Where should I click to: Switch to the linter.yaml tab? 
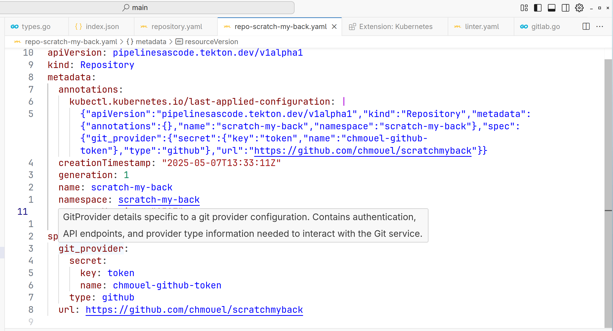pyautogui.click(x=482, y=26)
